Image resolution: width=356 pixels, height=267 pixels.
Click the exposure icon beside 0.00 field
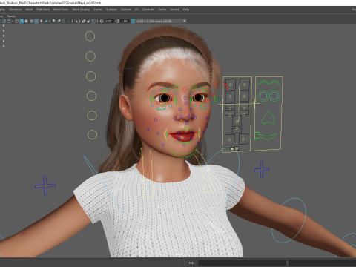102,21
